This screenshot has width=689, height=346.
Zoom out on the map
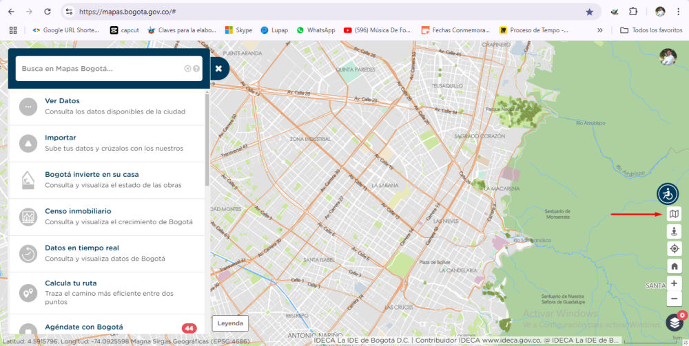[674, 299]
